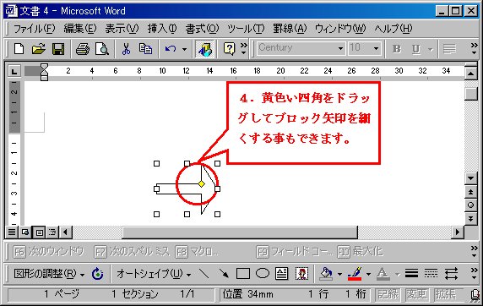Image resolution: width=483 pixels, height=306 pixels.
Task: Click the Print icon in toolbar
Action: point(83,49)
